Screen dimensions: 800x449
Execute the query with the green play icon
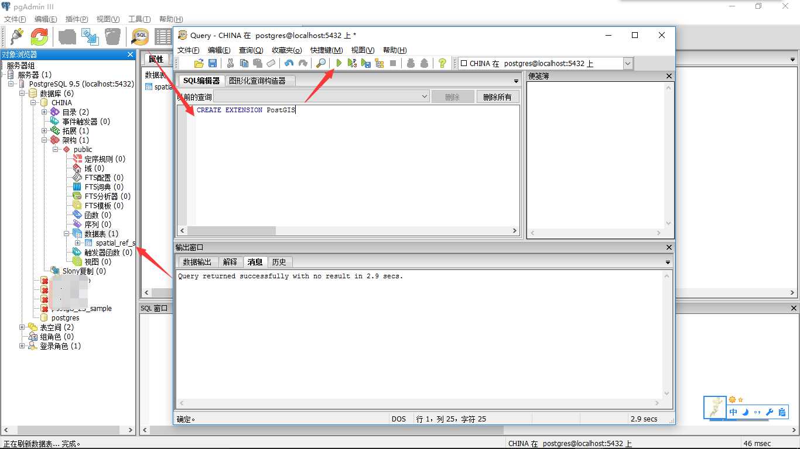339,63
